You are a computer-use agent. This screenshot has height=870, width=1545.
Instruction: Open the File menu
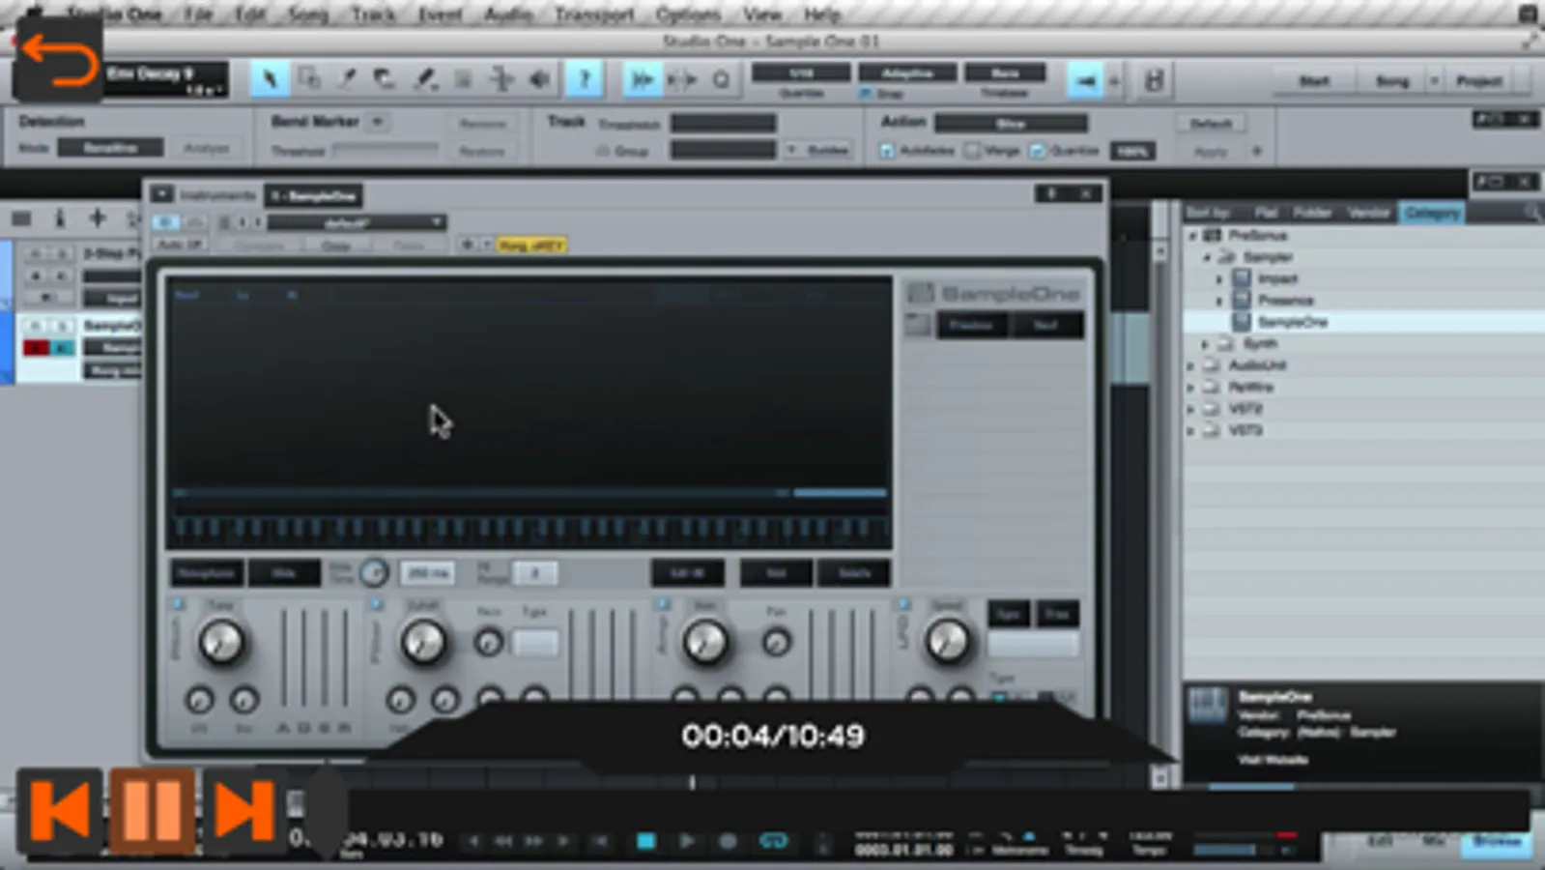[198, 14]
